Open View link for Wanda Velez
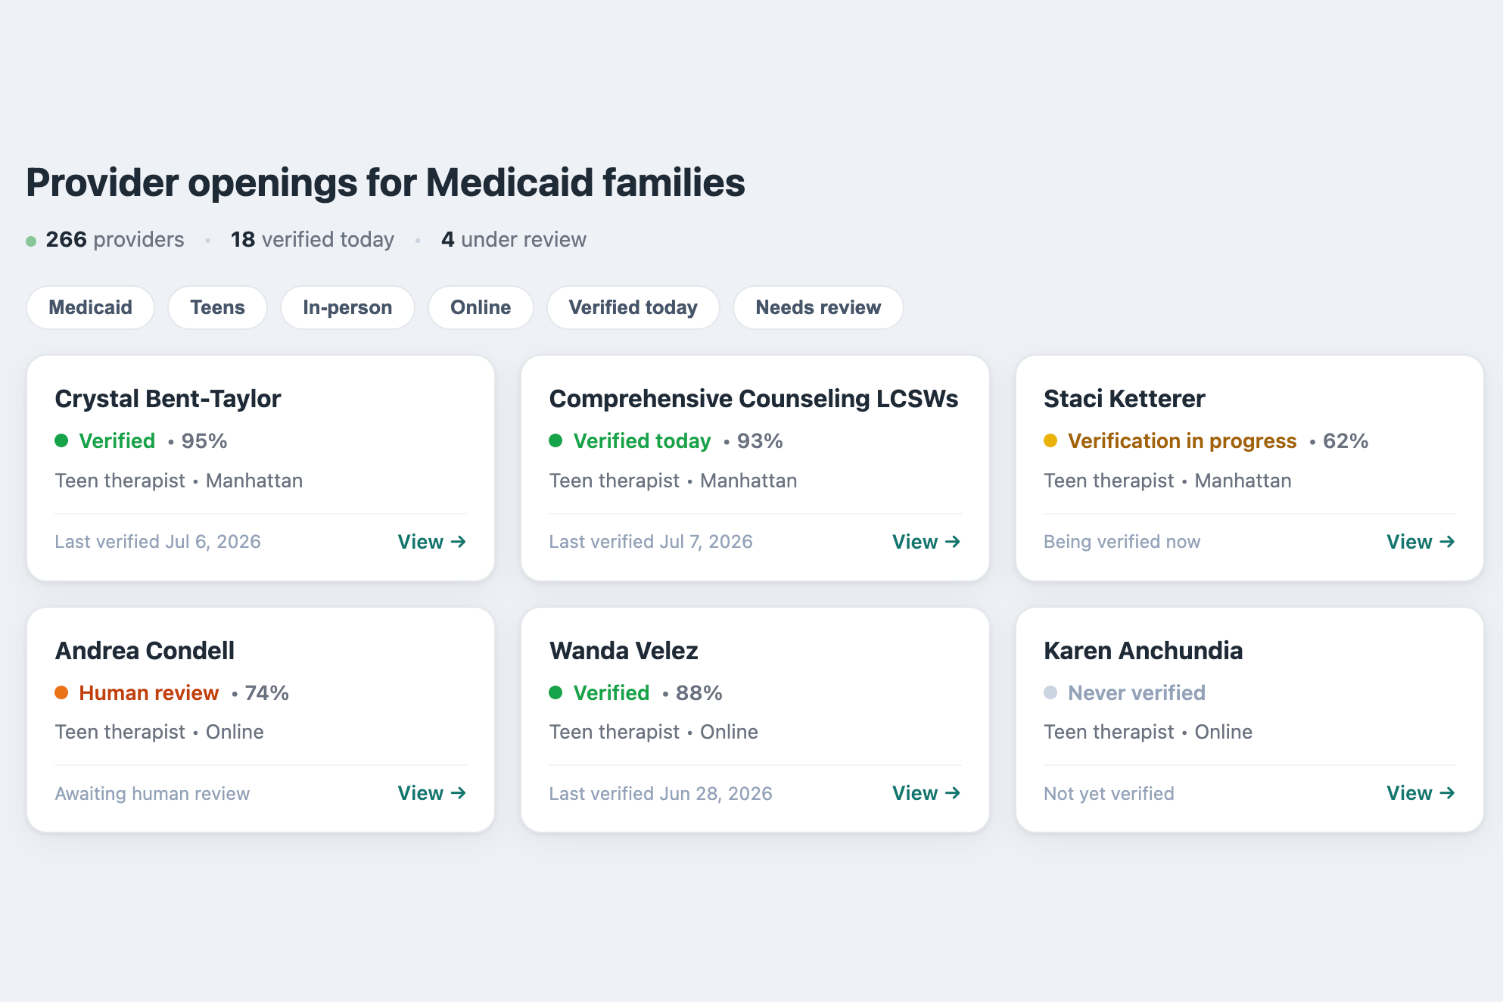 pyautogui.click(x=926, y=793)
